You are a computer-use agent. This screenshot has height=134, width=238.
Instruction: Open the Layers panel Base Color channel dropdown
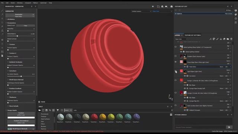[x=181, y=39]
